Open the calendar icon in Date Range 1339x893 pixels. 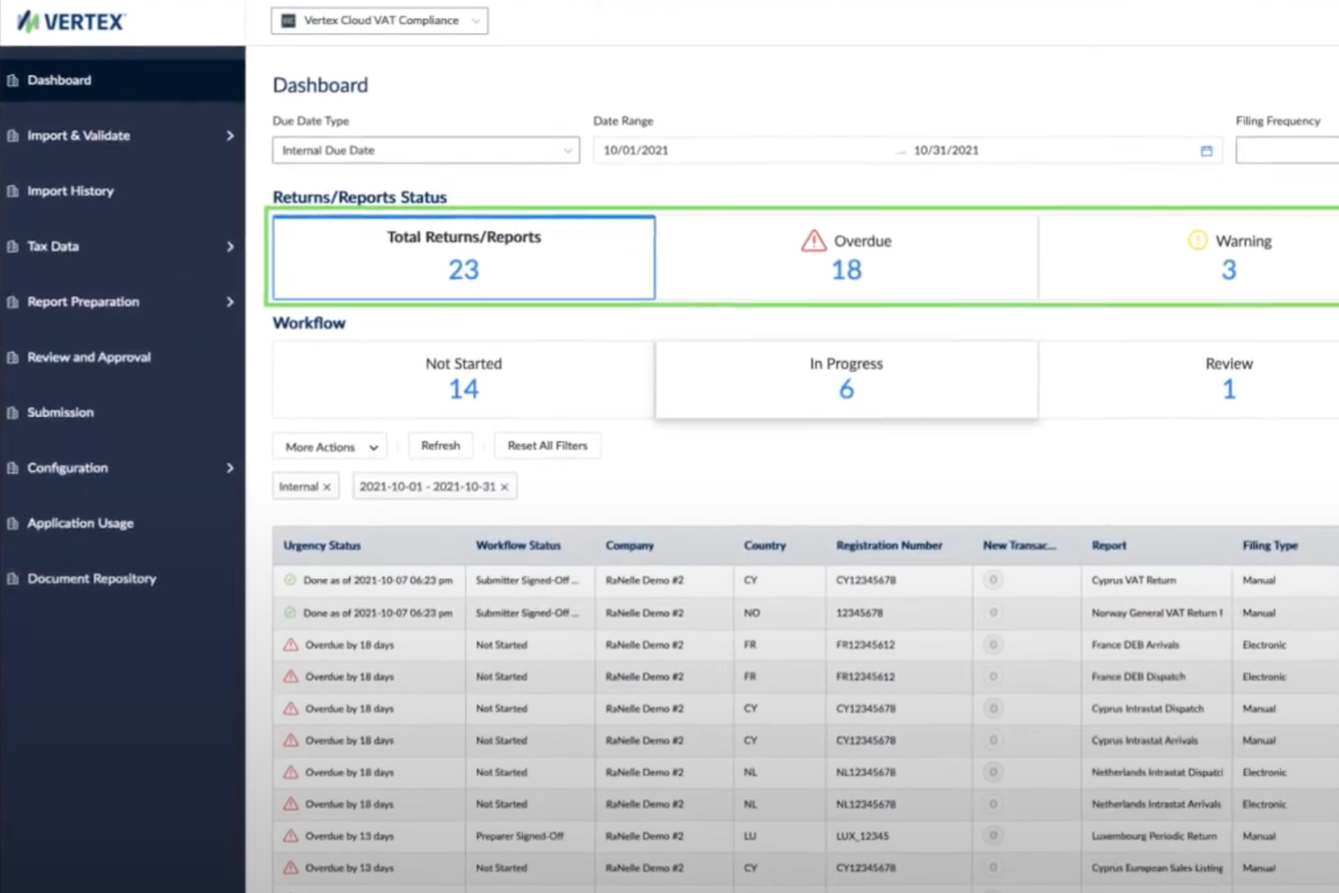click(1206, 150)
